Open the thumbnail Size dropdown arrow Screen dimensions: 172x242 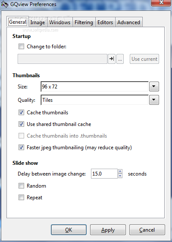[154, 86]
